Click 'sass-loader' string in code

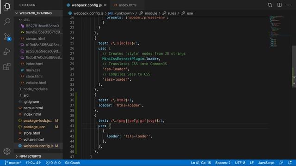(117, 80)
